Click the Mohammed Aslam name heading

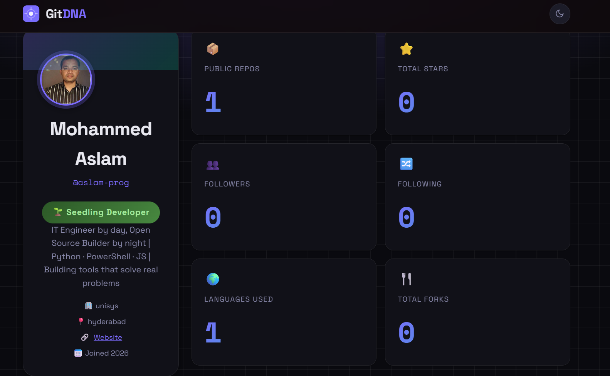pos(101,144)
